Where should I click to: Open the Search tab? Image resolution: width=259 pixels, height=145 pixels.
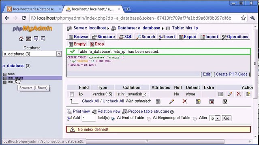pos(146,37)
